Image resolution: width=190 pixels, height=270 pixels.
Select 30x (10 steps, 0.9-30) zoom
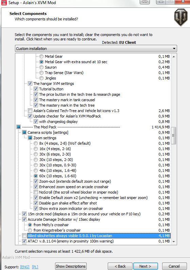click(36, 165)
